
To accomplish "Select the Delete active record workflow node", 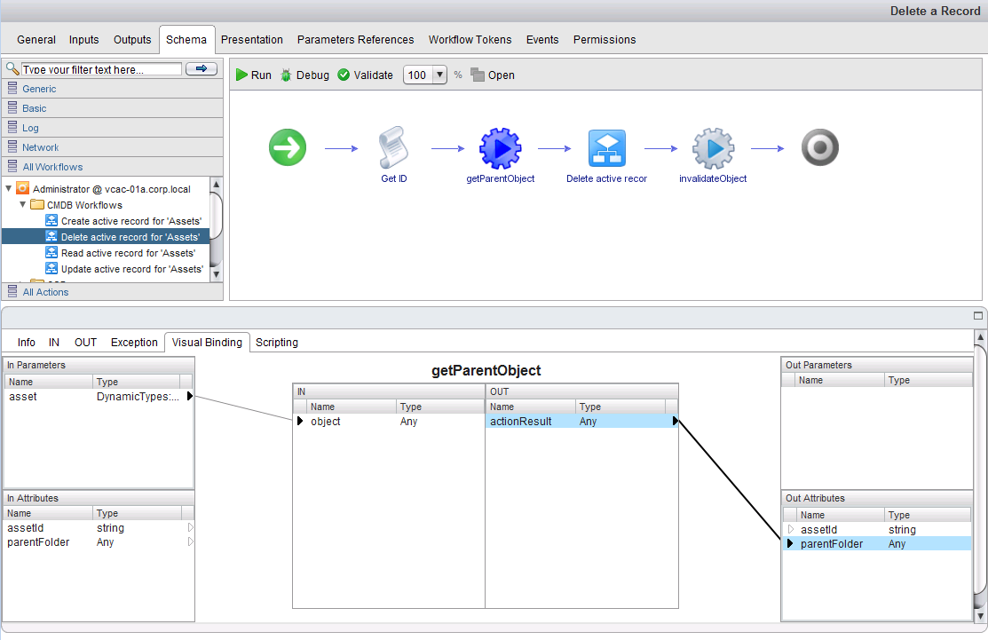I will (607, 148).
